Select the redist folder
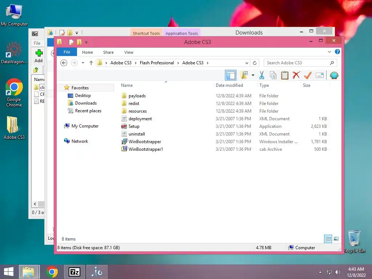 [134, 104]
